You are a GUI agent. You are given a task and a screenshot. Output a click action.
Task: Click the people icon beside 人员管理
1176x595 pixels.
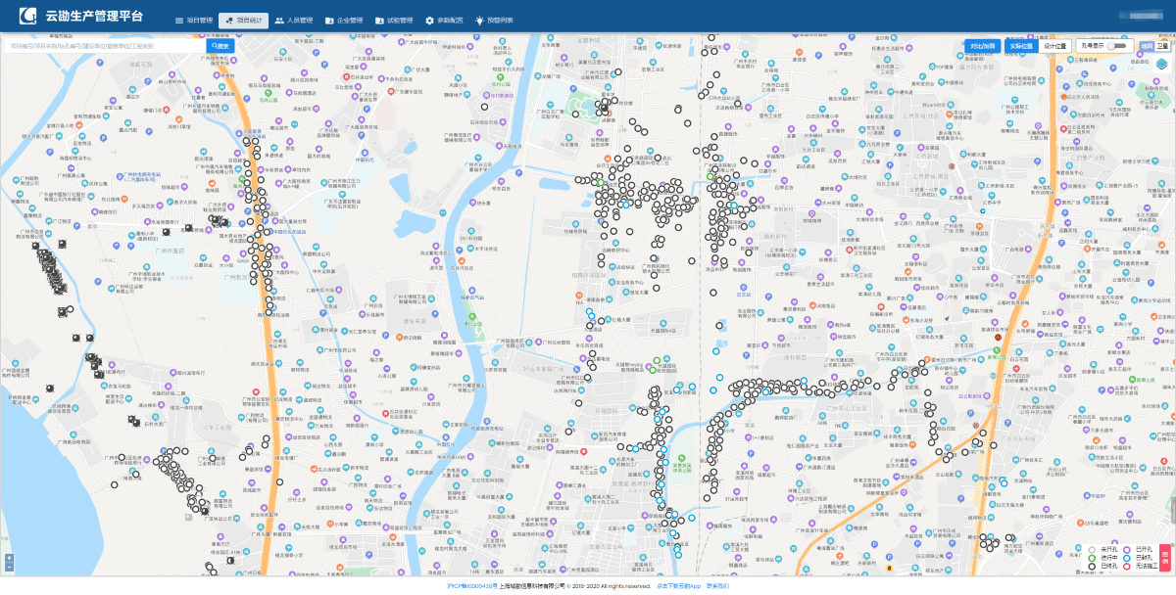pos(279,20)
